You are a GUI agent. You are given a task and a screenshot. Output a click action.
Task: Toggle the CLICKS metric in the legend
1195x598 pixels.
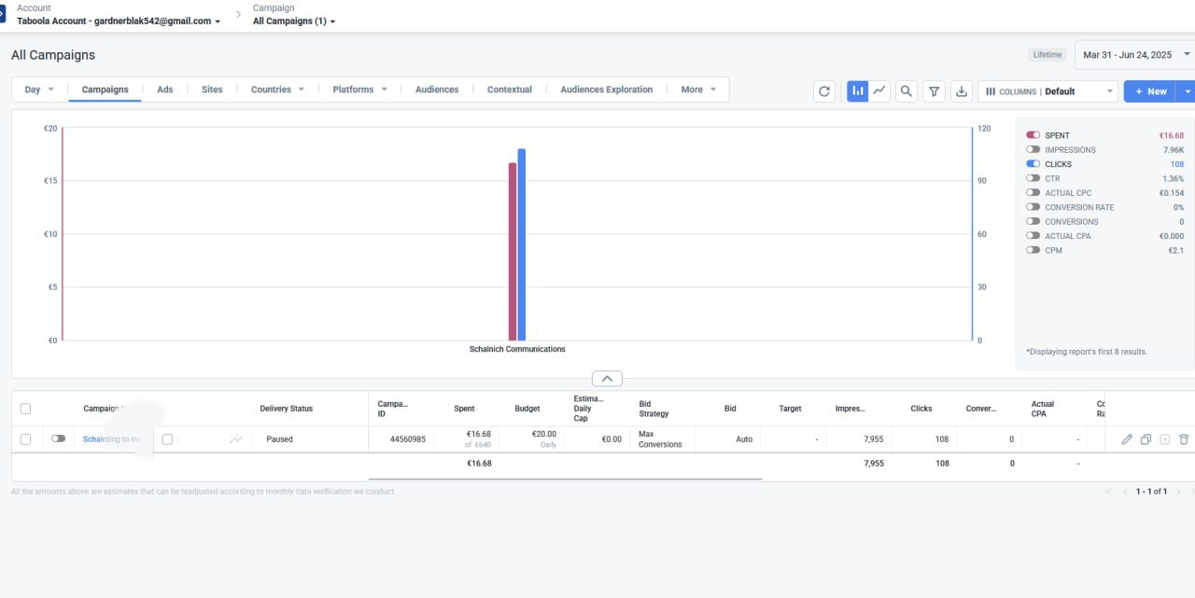coord(1033,163)
